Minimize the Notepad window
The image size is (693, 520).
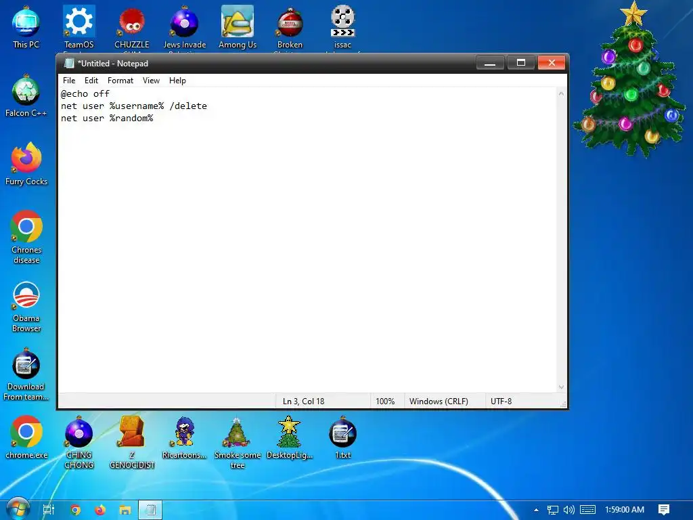490,63
